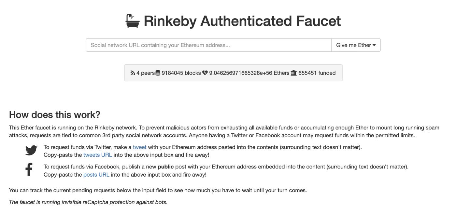The width and height of the screenshot is (456, 215).
Task: Focus the social network URL input field
Action: coord(208,45)
